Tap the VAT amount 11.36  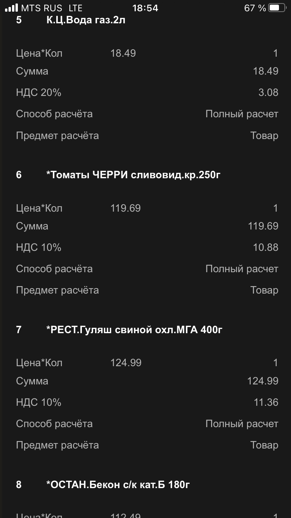point(266,402)
